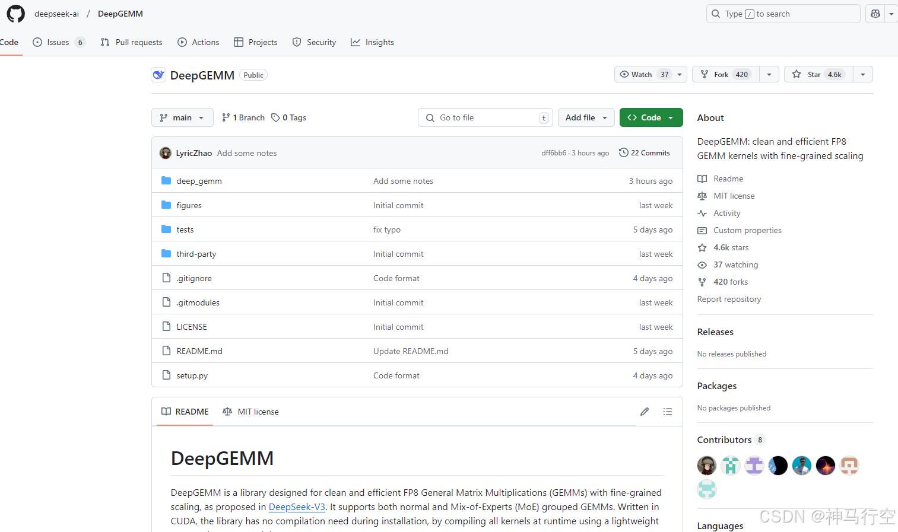Focus the Type / to search box

click(x=783, y=14)
